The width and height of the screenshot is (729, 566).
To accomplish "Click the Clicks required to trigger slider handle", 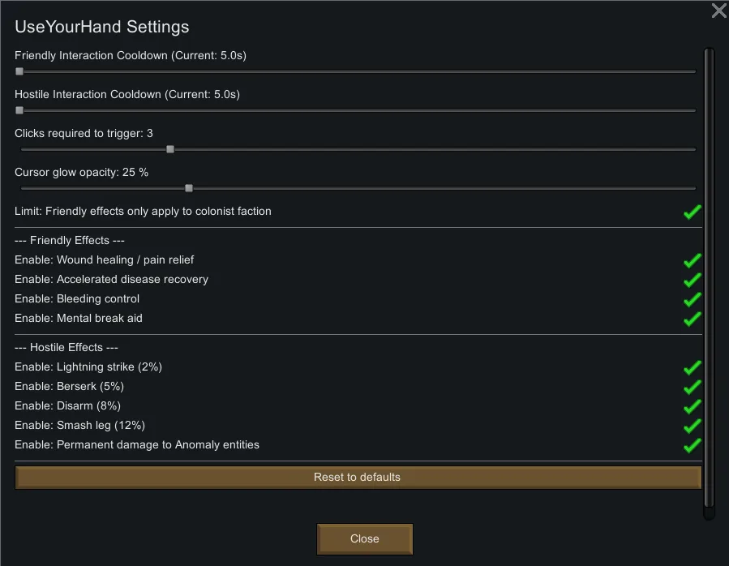I will [170, 149].
